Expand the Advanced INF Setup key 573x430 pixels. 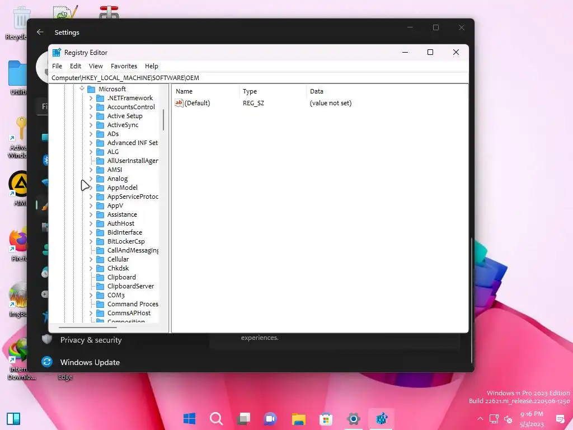(91, 143)
